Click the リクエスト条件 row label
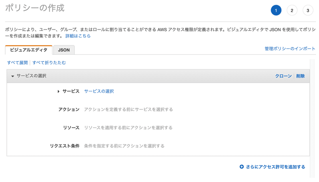 coord(65,146)
